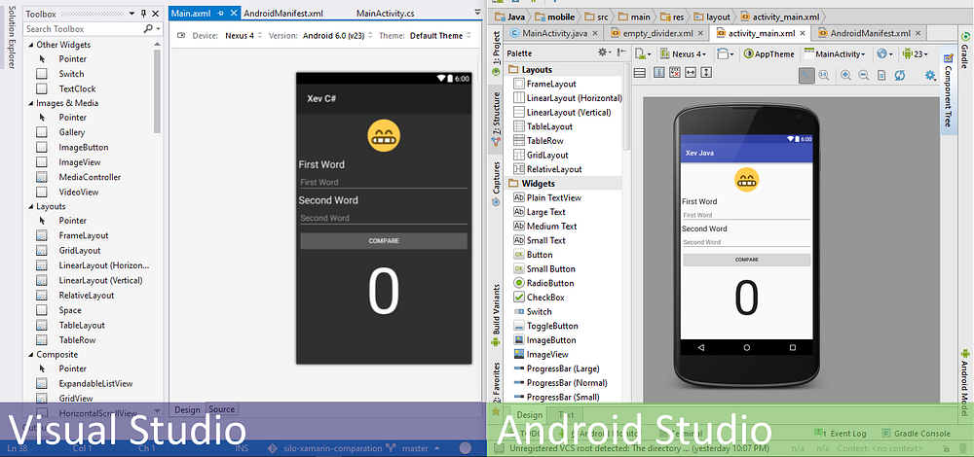The width and height of the screenshot is (974, 457).
Task: Open the Component Tree side panel
Action: (948, 89)
